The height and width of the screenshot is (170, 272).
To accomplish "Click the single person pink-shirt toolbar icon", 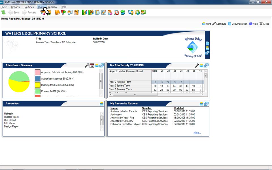I will [x=110, y=12].
